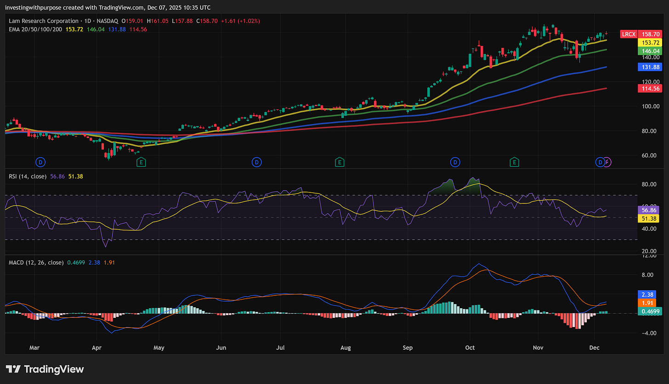Click the EMA 20/50/100/200 indicator label
Image resolution: width=669 pixels, height=384 pixels.
coord(36,29)
